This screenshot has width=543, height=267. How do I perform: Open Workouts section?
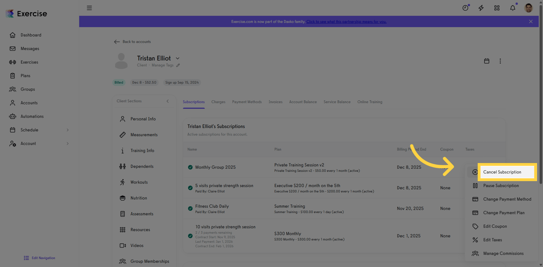(139, 182)
